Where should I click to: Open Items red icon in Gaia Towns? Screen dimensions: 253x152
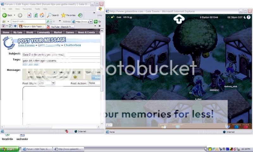click(x=246, y=126)
